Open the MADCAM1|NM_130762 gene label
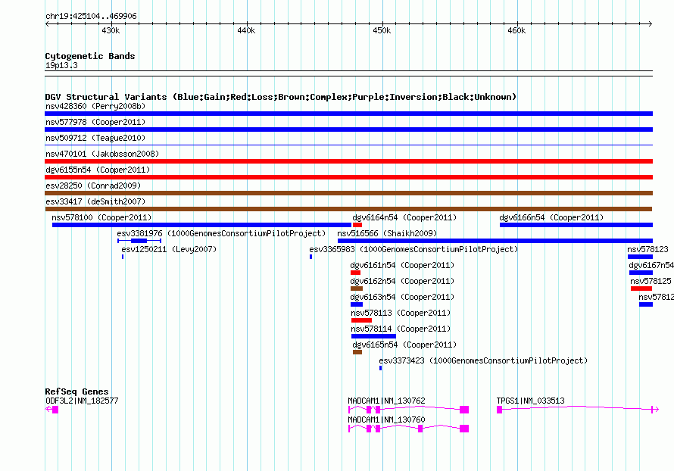 [x=386, y=401]
